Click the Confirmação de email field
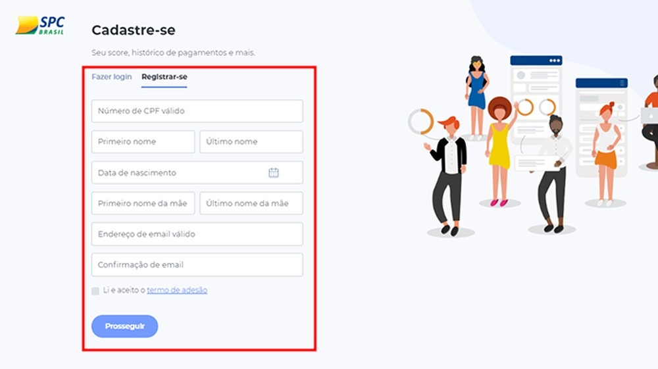 (x=197, y=264)
